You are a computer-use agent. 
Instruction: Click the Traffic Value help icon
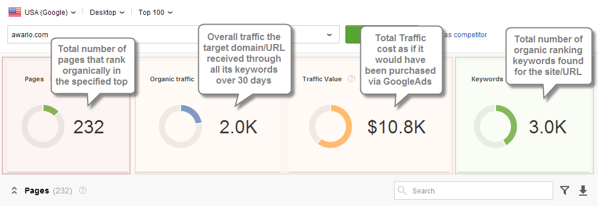(352, 79)
